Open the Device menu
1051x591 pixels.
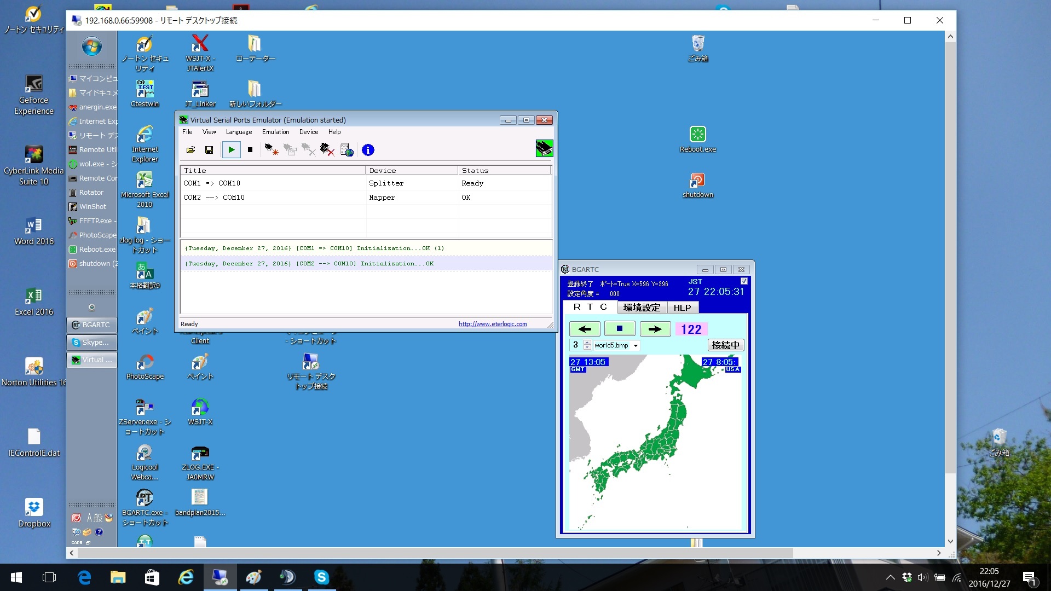pyautogui.click(x=308, y=132)
